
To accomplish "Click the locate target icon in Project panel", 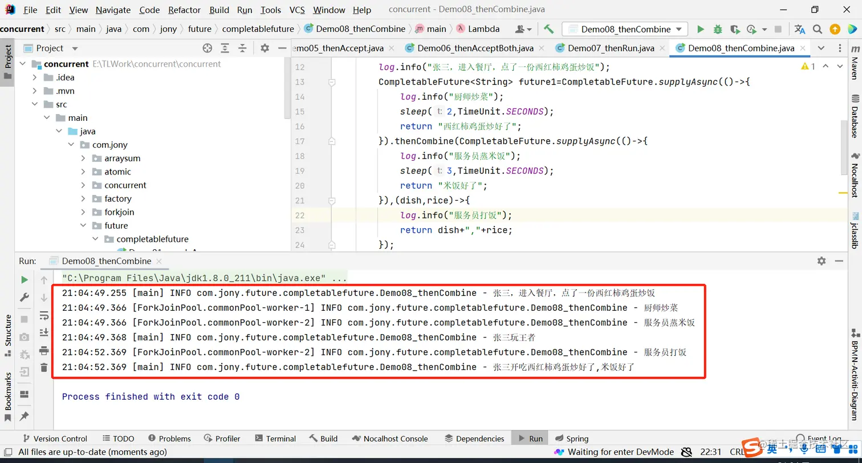I will click(208, 48).
